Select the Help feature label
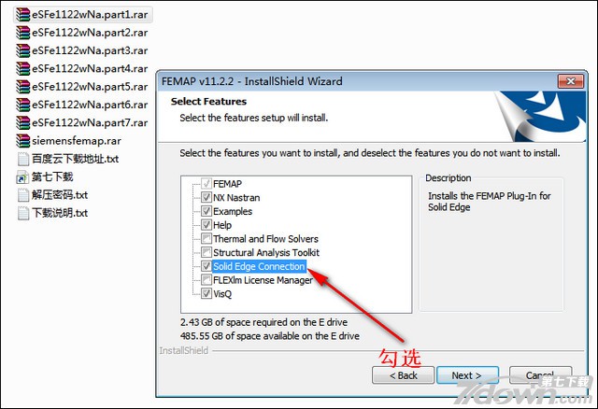This screenshot has width=598, height=409. tap(222, 225)
